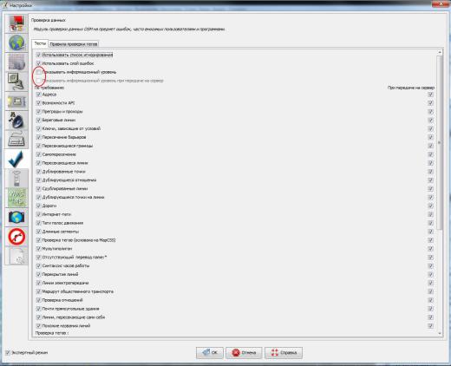Open map projection settings grid icon
The width and height of the screenshot is (451, 366).
(16, 62)
